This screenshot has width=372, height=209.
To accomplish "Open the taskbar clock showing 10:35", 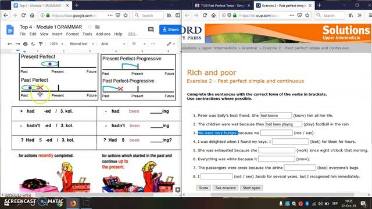I will click(349, 204).
